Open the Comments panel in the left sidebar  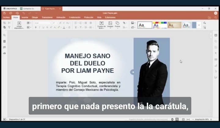pyautogui.click(x=5, y=47)
